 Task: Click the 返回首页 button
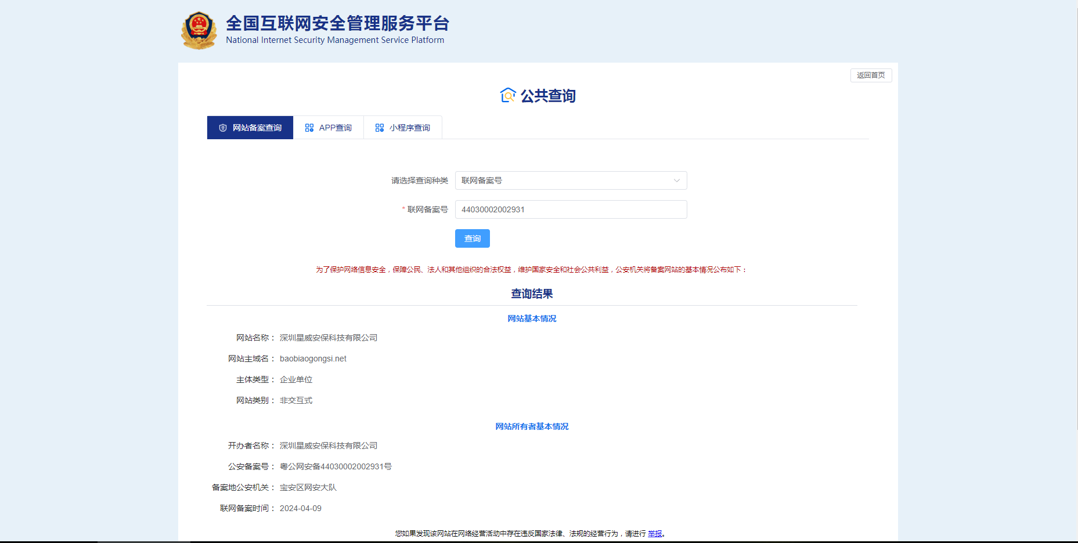(871, 75)
